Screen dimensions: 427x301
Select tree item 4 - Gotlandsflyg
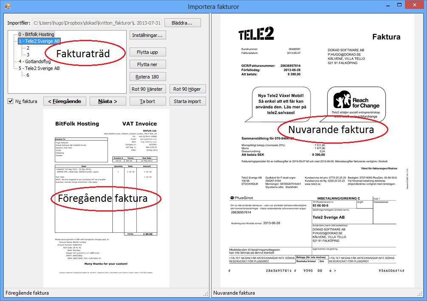tap(34, 61)
